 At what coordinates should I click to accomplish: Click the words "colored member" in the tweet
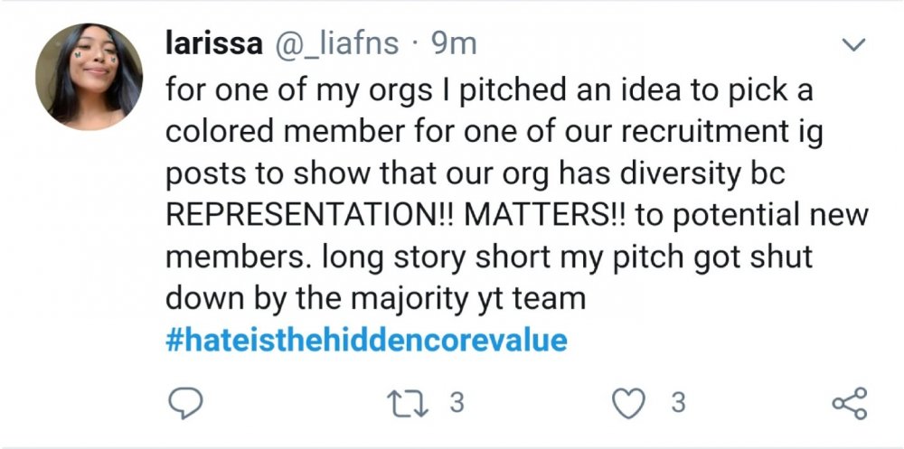(x=276, y=133)
